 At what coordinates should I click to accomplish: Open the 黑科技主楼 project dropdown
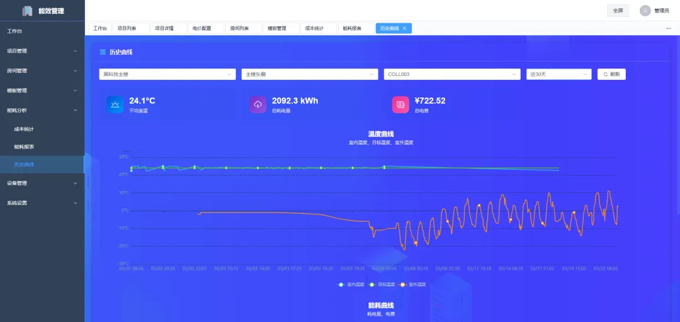[167, 74]
